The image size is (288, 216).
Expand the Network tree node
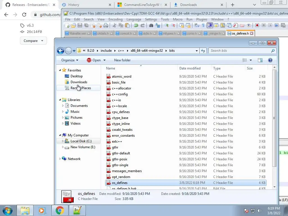[x=60, y=159]
